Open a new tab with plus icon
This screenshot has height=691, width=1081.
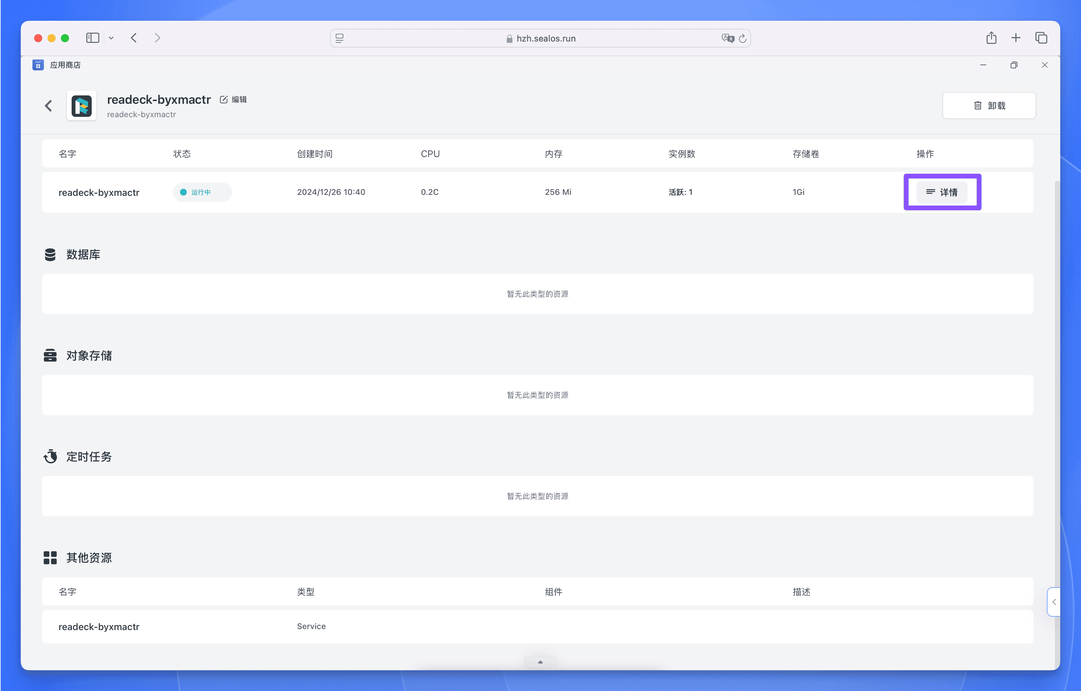tap(1016, 38)
